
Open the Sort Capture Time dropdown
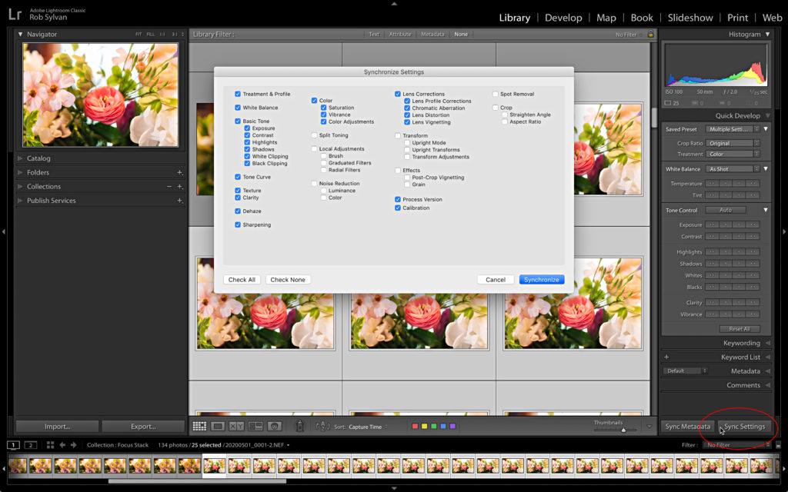tap(369, 427)
